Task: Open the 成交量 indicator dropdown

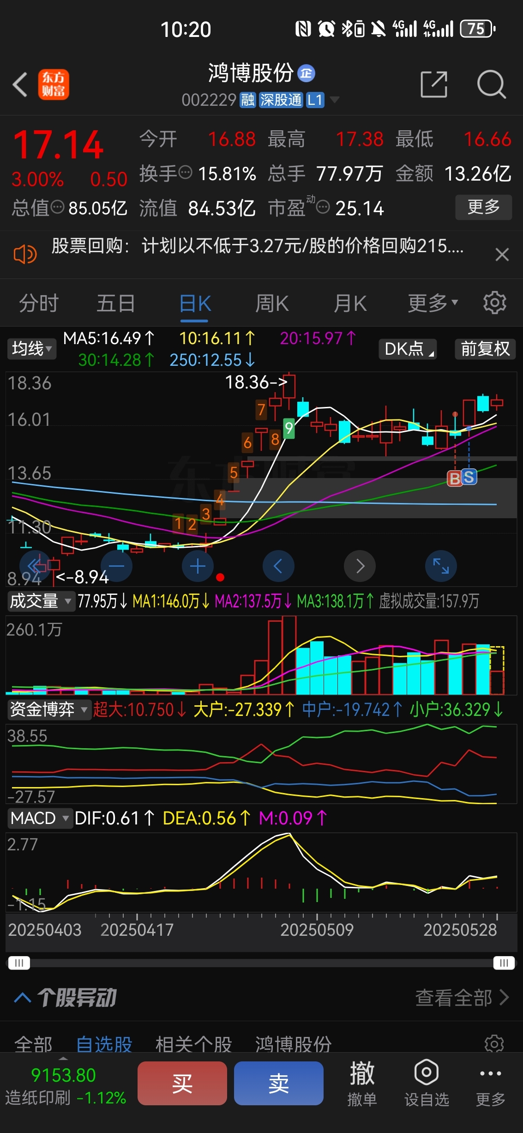Action: click(x=41, y=601)
